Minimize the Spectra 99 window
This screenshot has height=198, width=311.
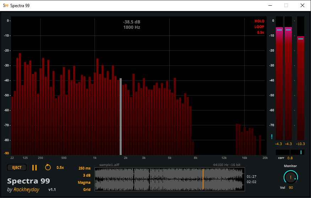point(270,5)
